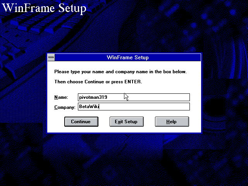Open Help for WinFrame Setup

pyautogui.click(x=172, y=122)
